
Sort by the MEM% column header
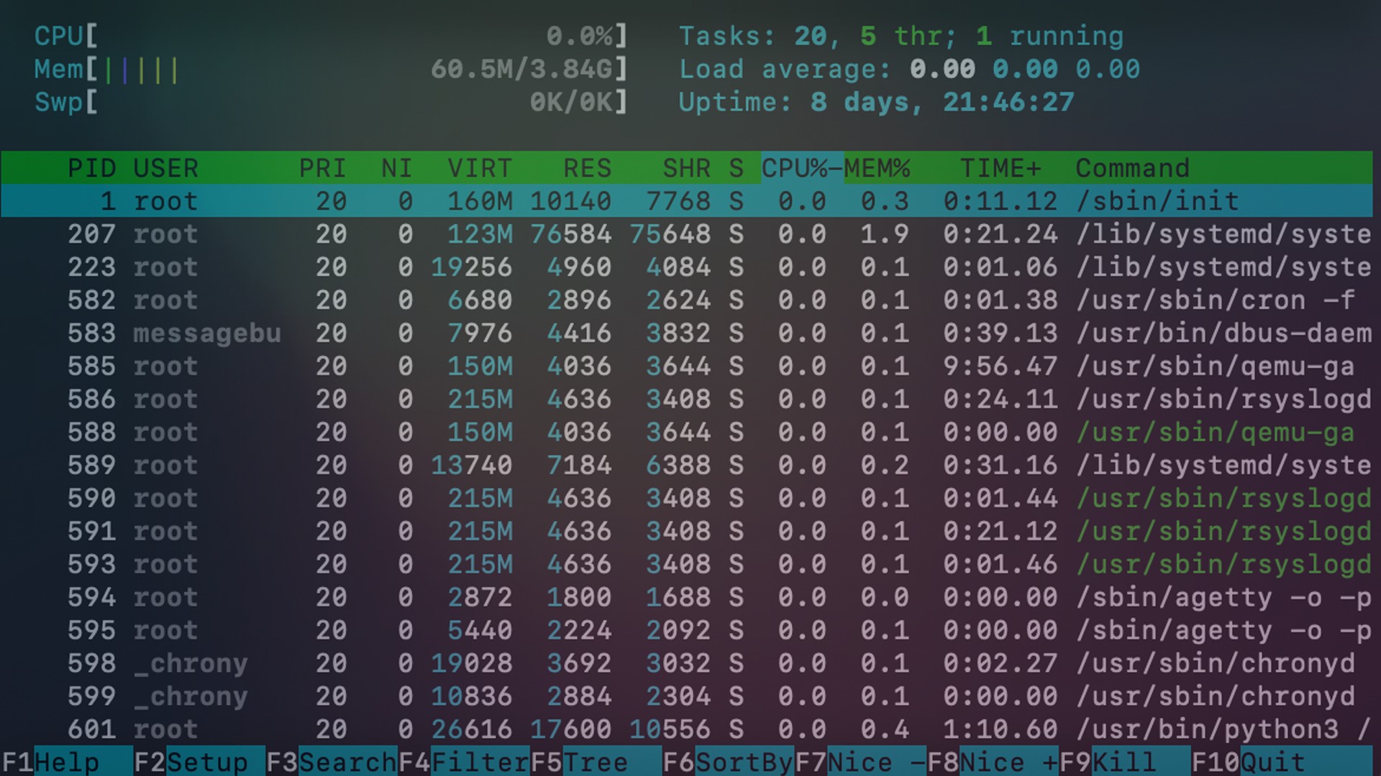[877, 168]
